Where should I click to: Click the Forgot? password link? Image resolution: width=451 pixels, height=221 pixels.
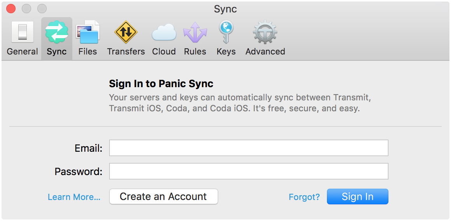[304, 197]
